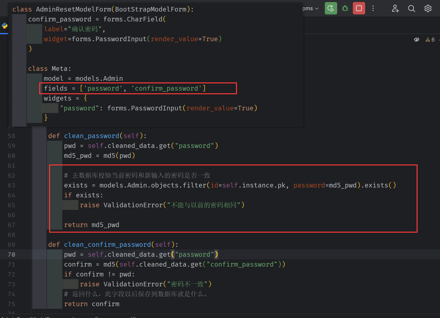Click line number 63 in the gutter

(x=12, y=185)
